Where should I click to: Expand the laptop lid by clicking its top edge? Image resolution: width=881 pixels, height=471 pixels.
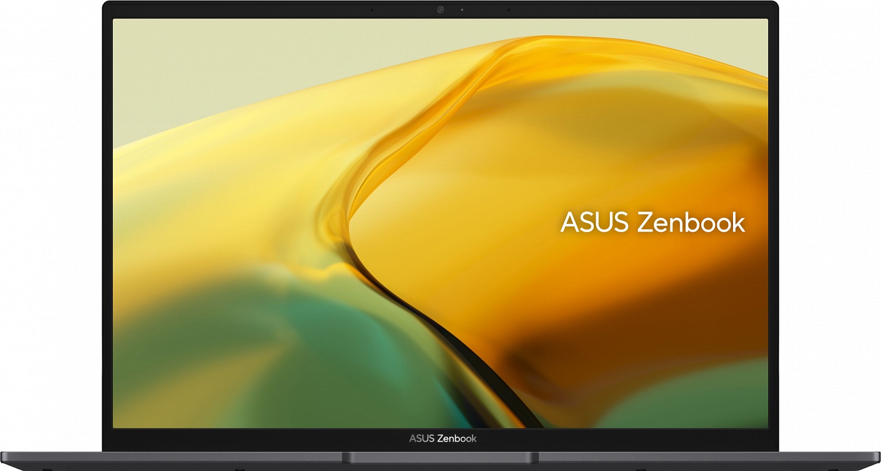441,3
